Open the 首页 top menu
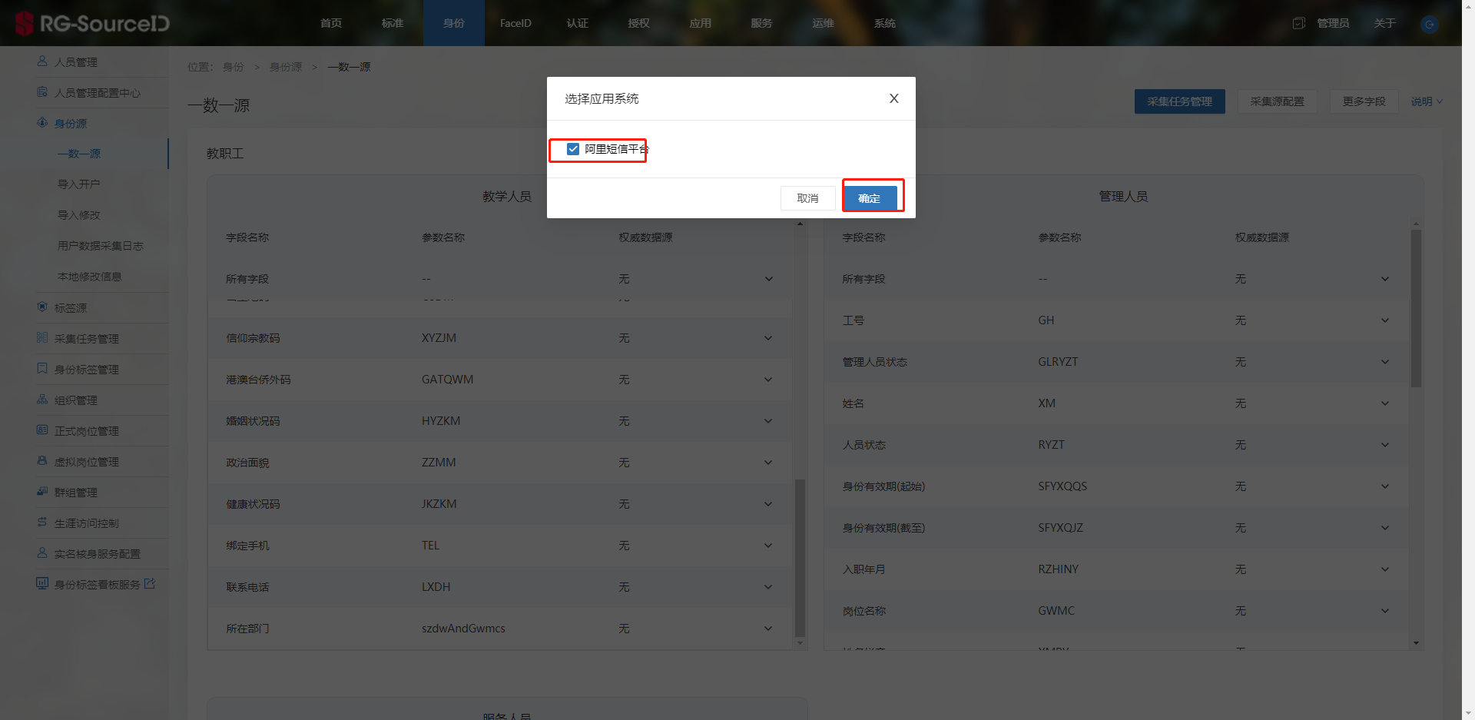This screenshot has width=1475, height=720. pos(331,23)
